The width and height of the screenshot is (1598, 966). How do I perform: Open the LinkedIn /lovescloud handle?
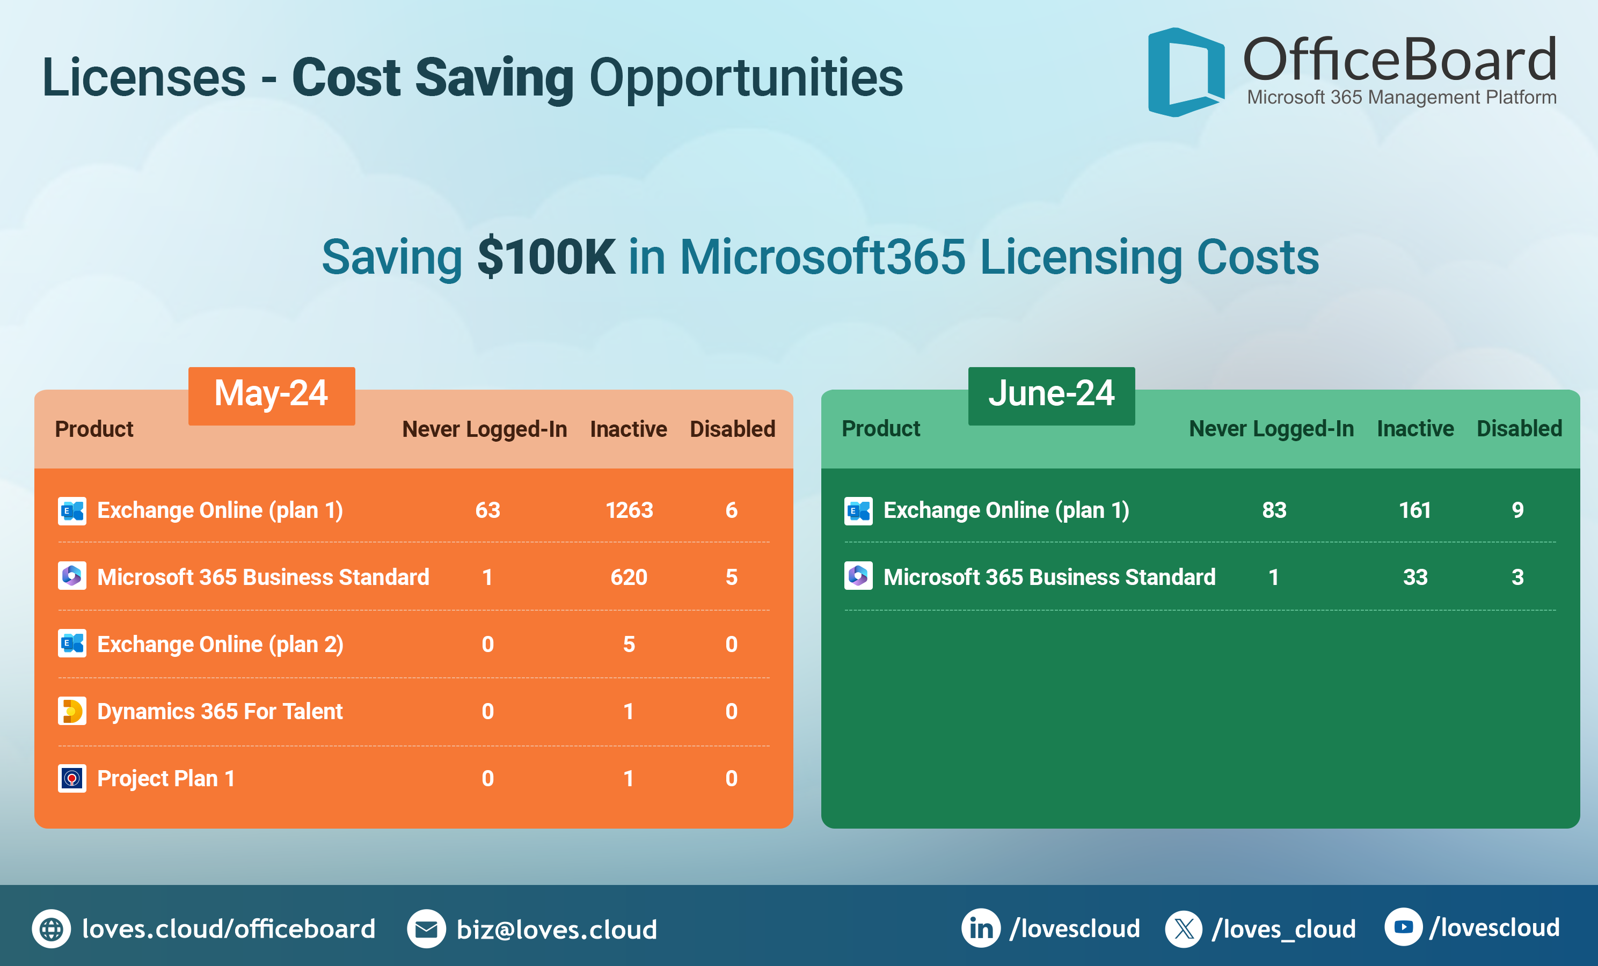click(1075, 928)
